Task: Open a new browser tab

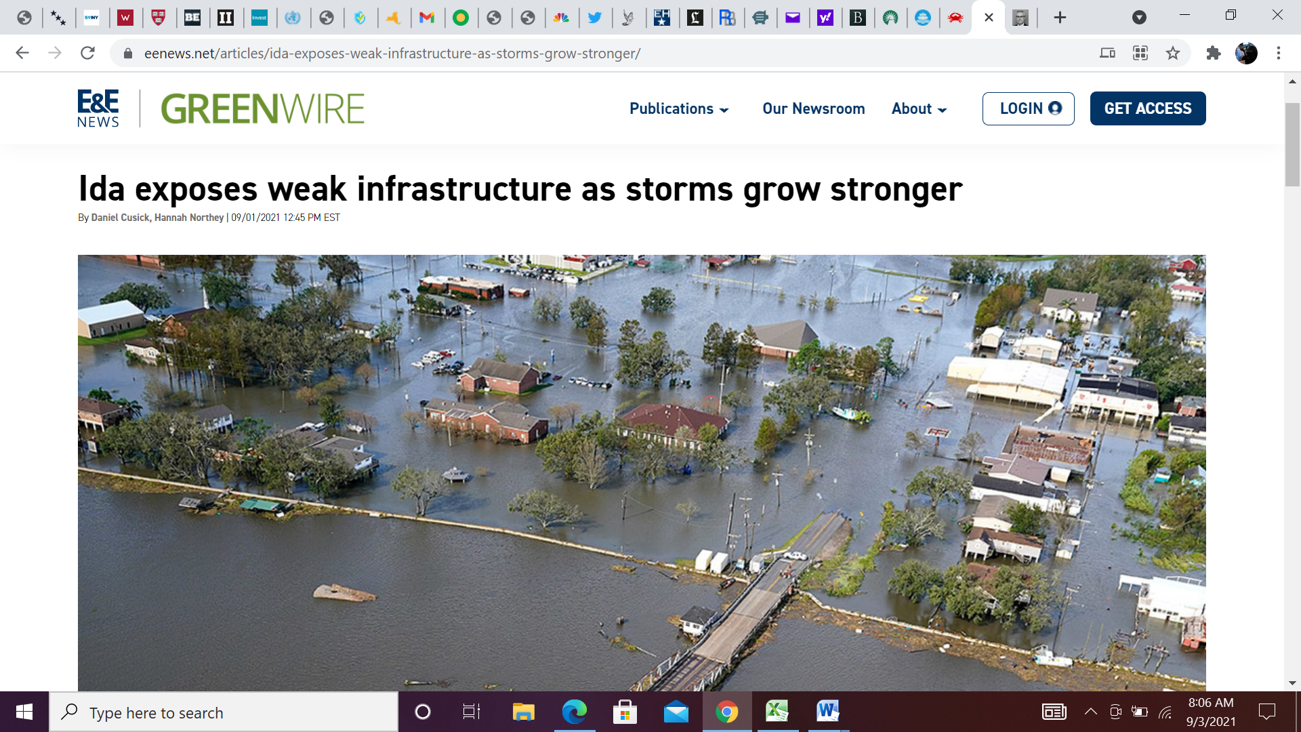Action: [x=1060, y=18]
